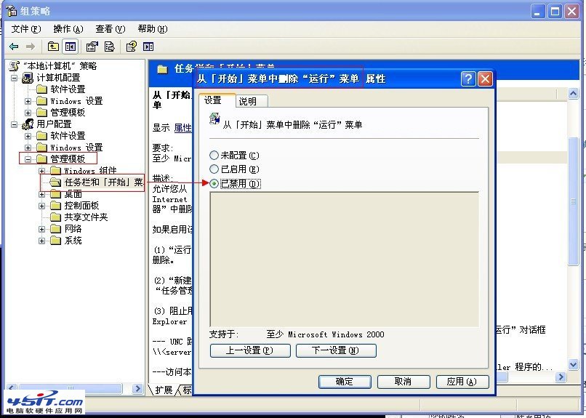This screenshot has width=586, height=418.
Task: Click the 上一设置(P) button
Action: [250, 350]
